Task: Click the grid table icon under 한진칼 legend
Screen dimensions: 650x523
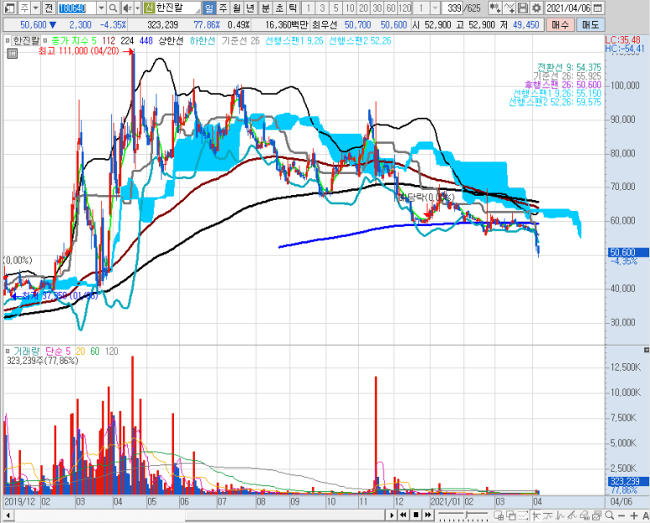Action: coord(12,53)
